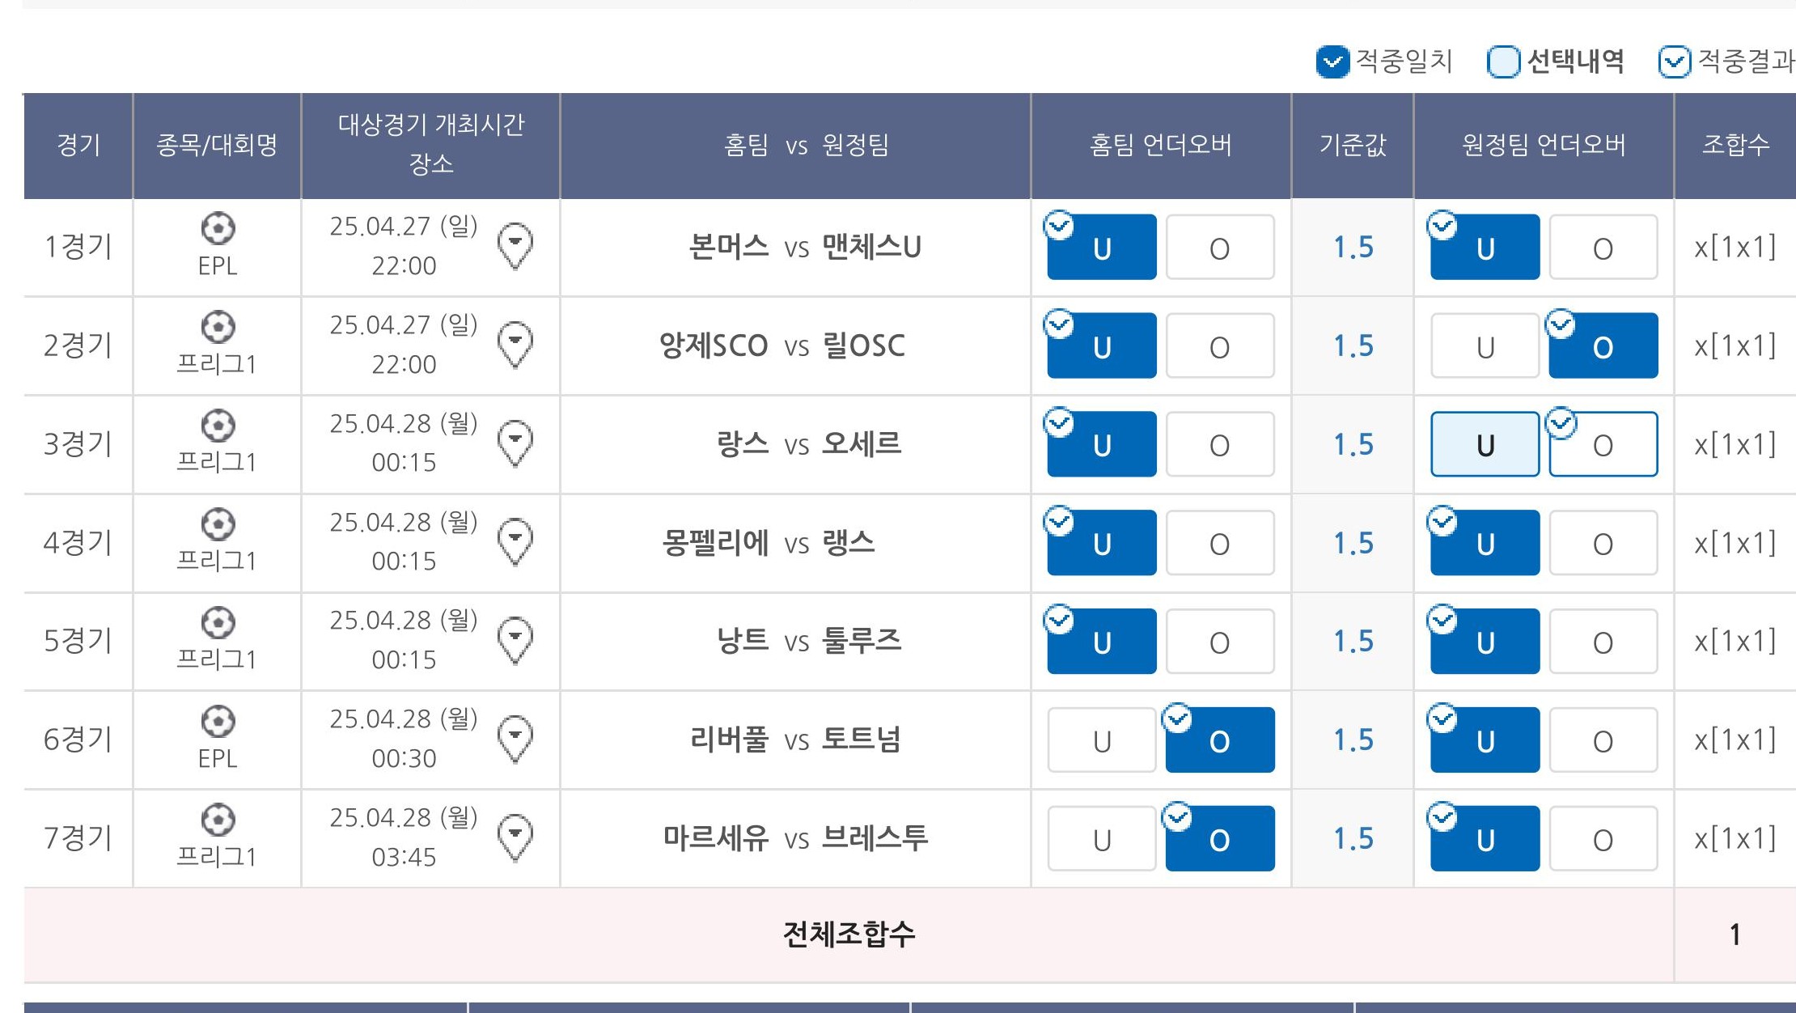This screenshot has width=1796, height=1013.
Task: Expand location pin dropdown for 낭트 match
Action: coord(515,639)
